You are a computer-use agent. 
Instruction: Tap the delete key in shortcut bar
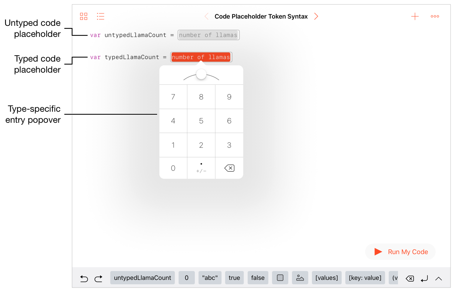pos(410,278)
